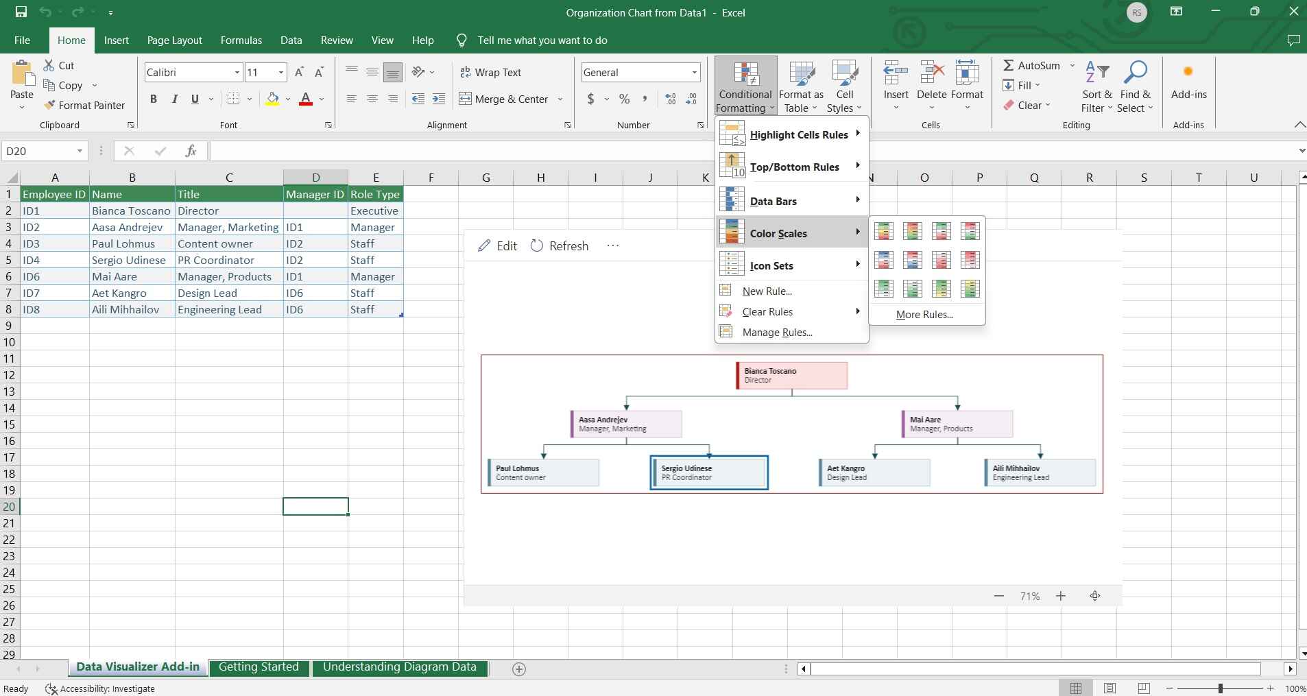Click Accessibility: Investigate in status bar
Image resolution: width=1307 pixels, height=696 pixels.
click(100, 688)
